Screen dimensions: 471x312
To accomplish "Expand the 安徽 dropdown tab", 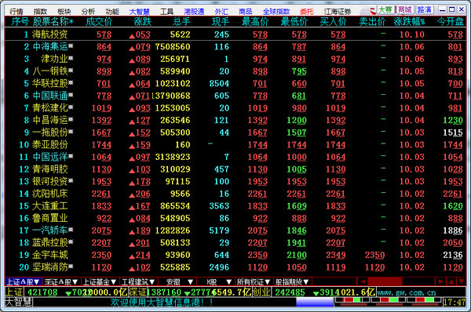I will 177,281.
